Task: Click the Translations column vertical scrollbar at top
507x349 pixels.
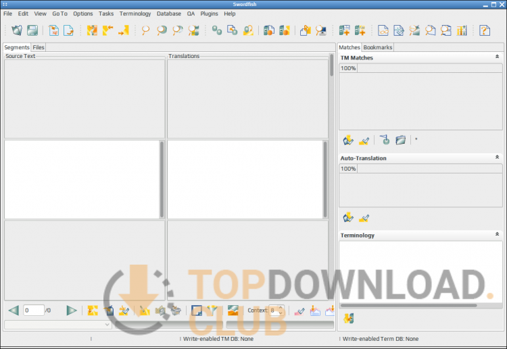Action: 331,65
